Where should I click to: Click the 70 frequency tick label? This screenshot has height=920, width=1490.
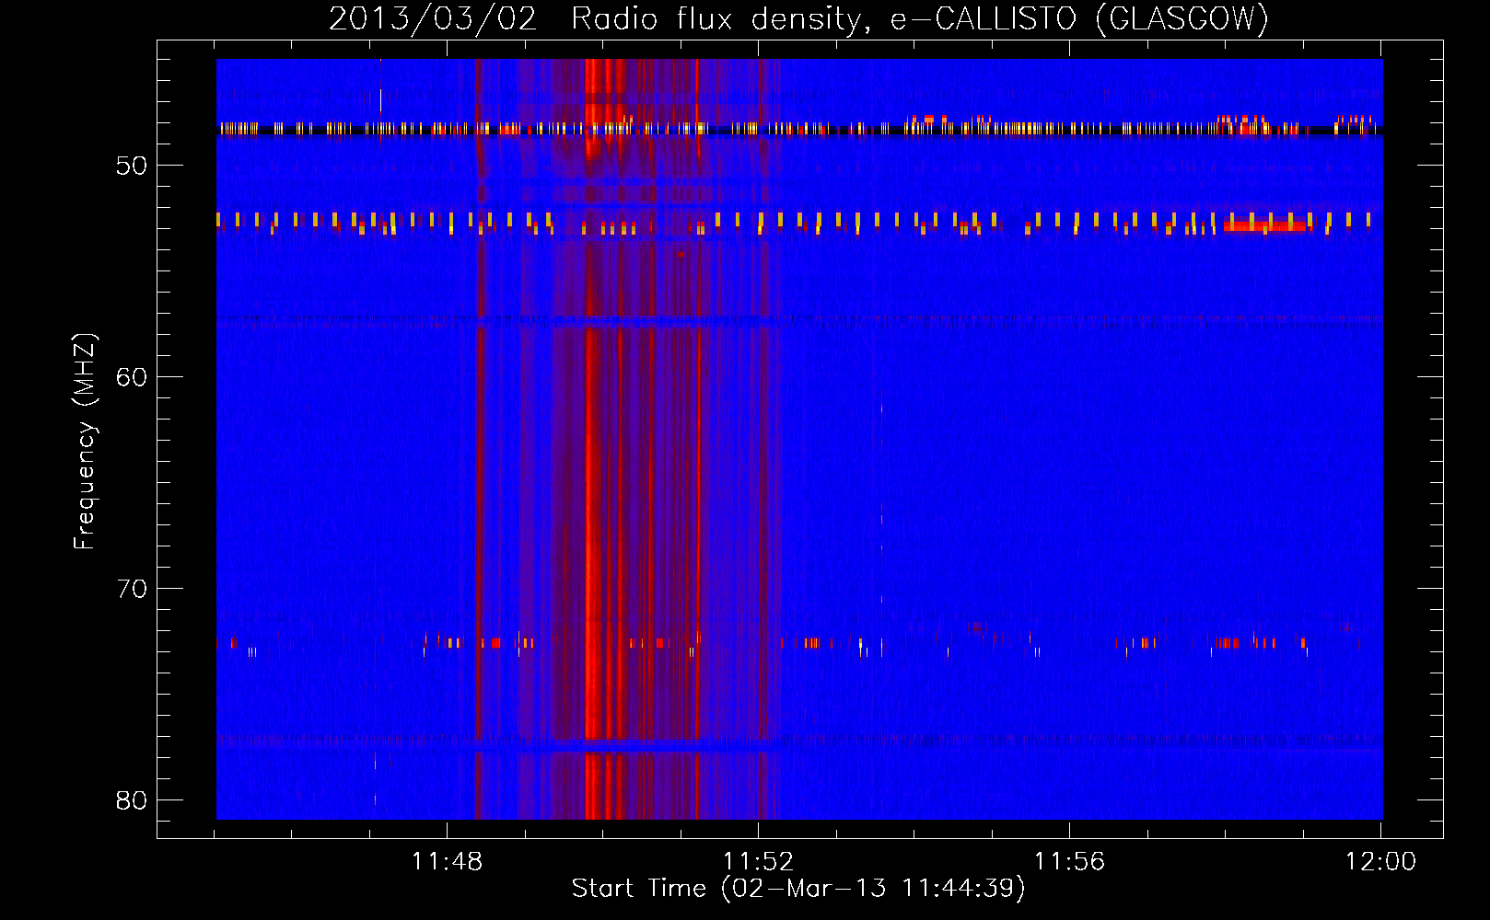click(132, 589)
